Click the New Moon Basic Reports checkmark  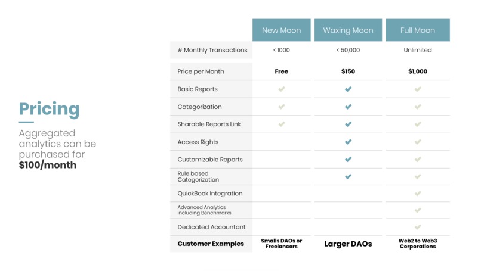click(x=281, y=89)
